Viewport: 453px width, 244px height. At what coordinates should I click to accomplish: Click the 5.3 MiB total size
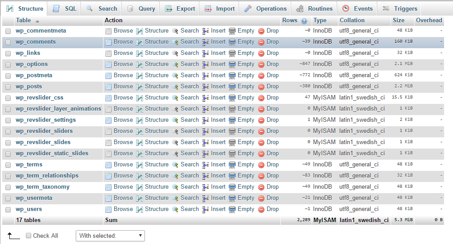point(404,220)
